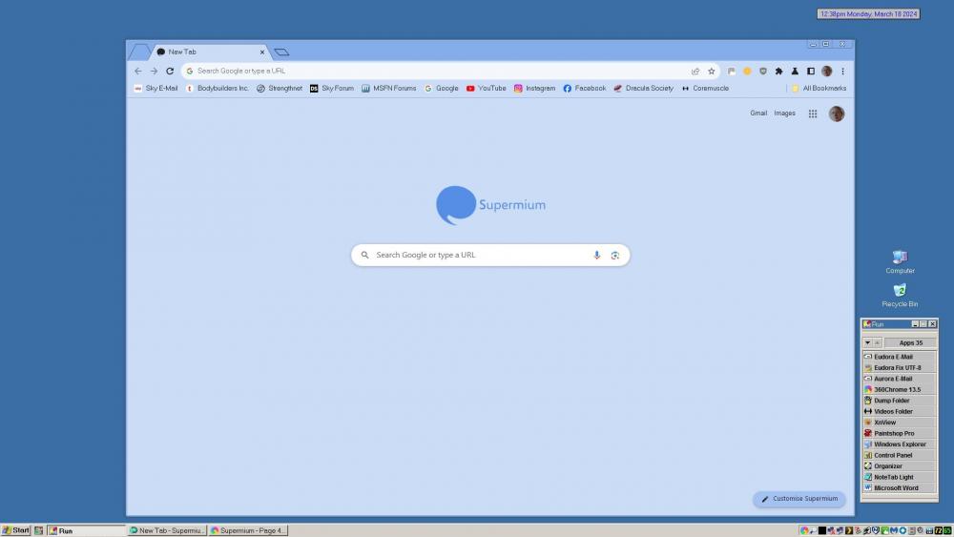
Task: Open the three-dot browser menu
Action: click(x=842, y=72)
